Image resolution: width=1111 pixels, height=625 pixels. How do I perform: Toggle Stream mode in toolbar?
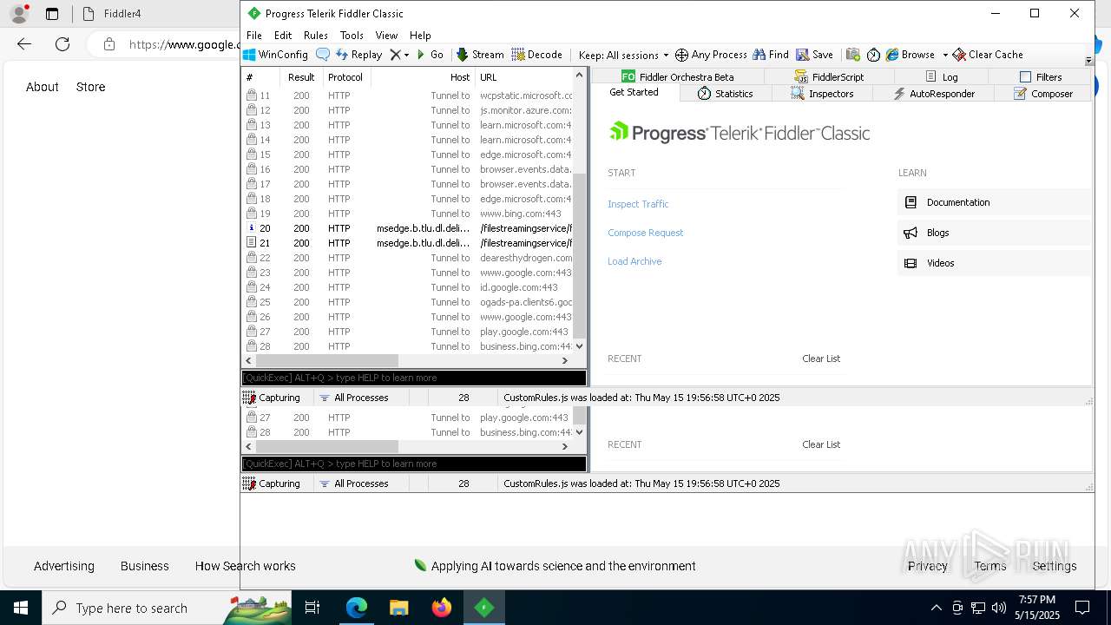click(480, 55)
